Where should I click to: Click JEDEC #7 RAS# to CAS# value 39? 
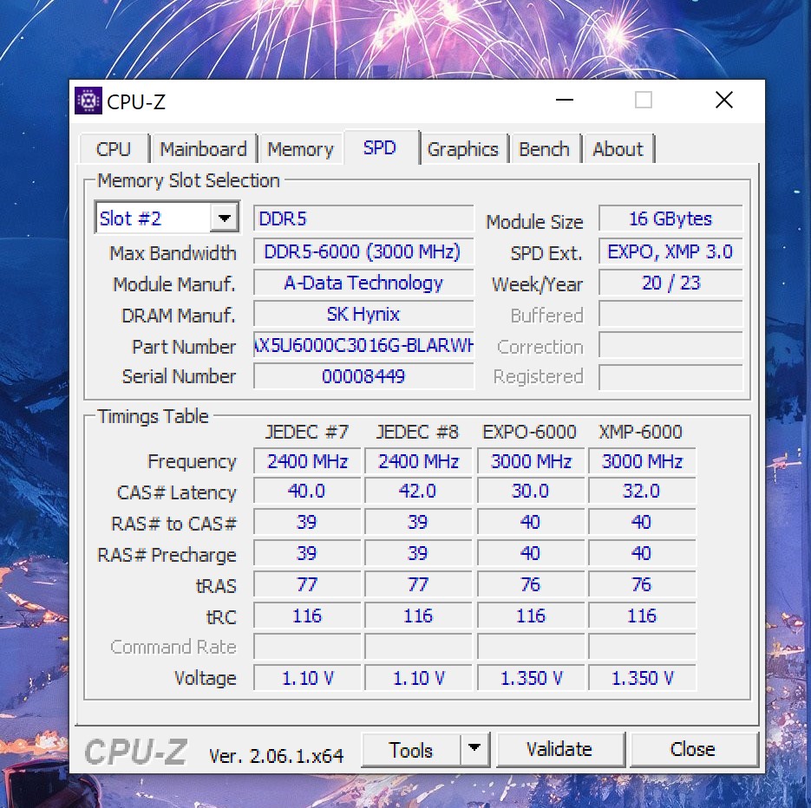tap(307, 522)
